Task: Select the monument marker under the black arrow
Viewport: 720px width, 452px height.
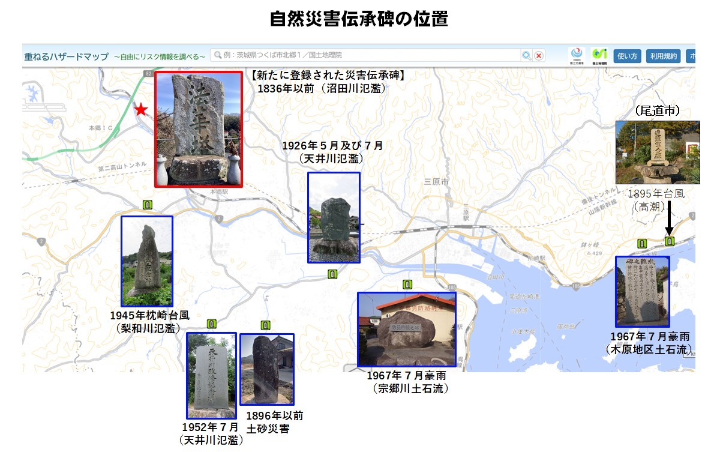Action: pyautogui.click(x=670, y=241)
